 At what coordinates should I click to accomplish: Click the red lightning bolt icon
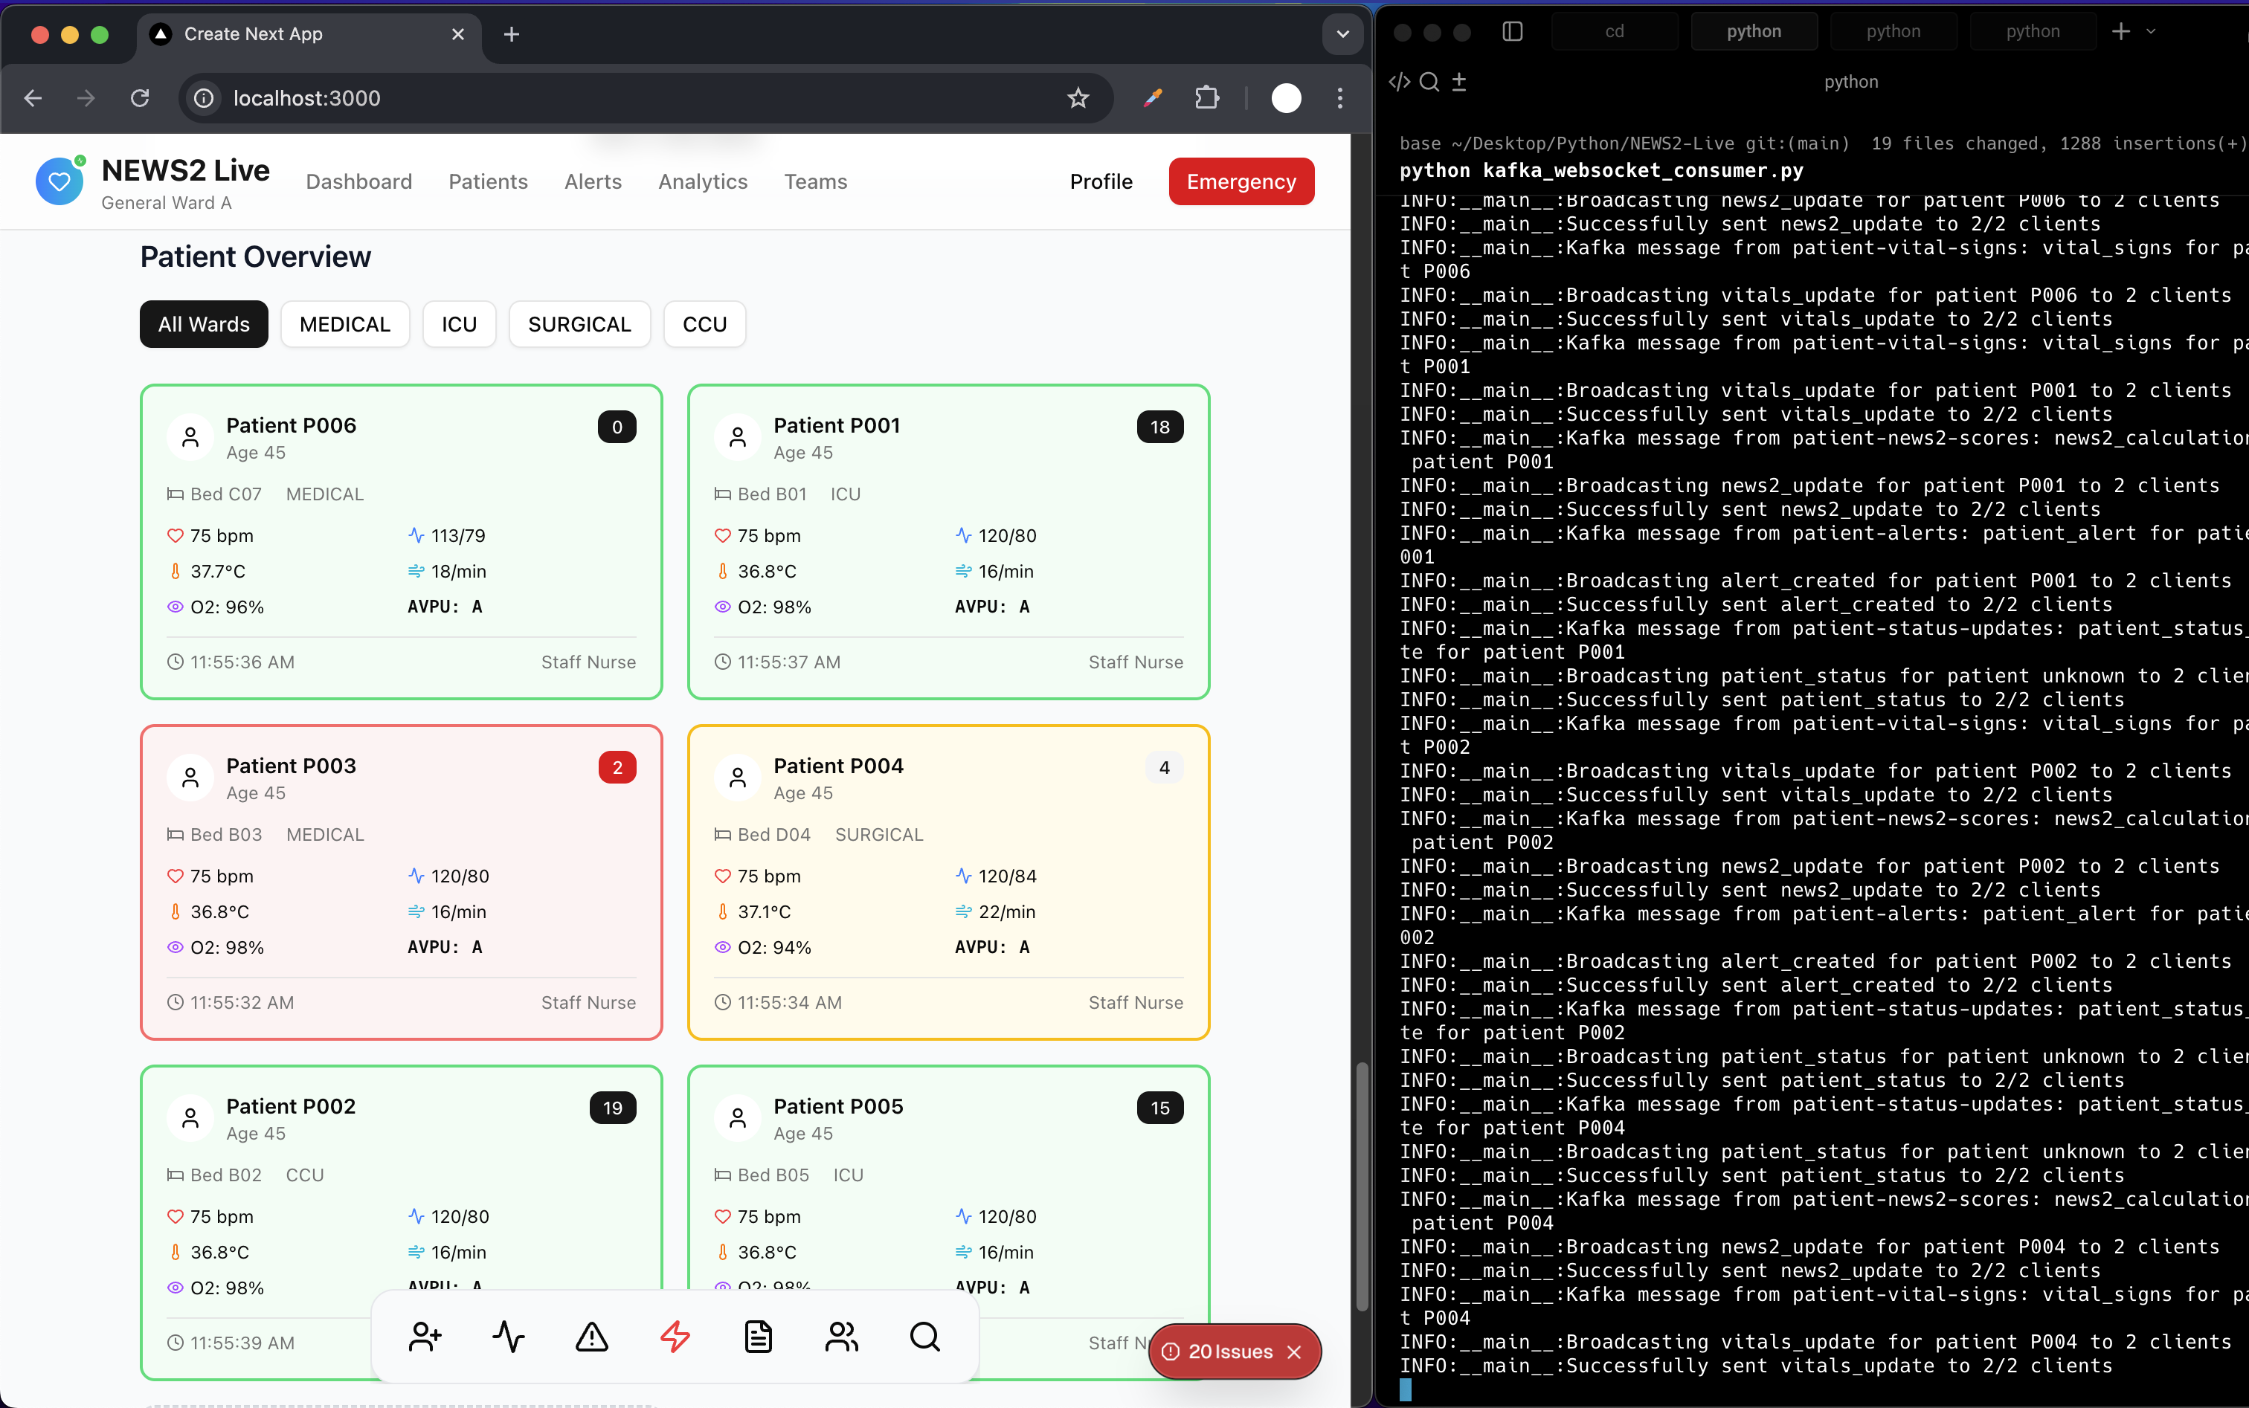point(675,1337)
